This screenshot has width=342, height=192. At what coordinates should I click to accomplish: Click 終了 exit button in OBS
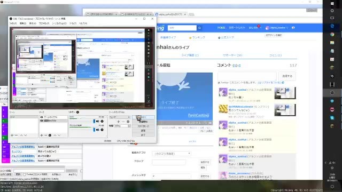[x=143, y=135]
